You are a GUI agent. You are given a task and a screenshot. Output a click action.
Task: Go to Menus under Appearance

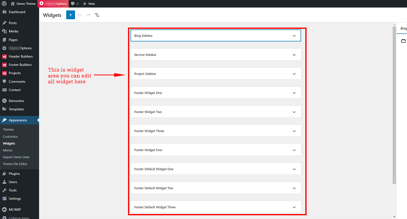click(8, 150)
